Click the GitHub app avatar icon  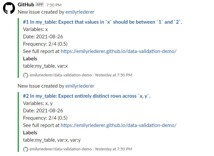pyautogui.click(x=9, y=8)
